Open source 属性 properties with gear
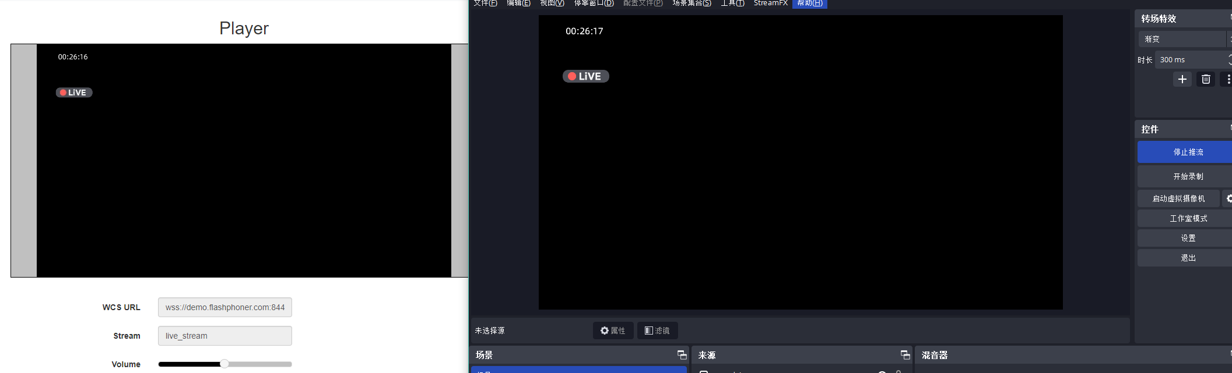Screen dimensions: 1232x373 (x=613, y=331)
